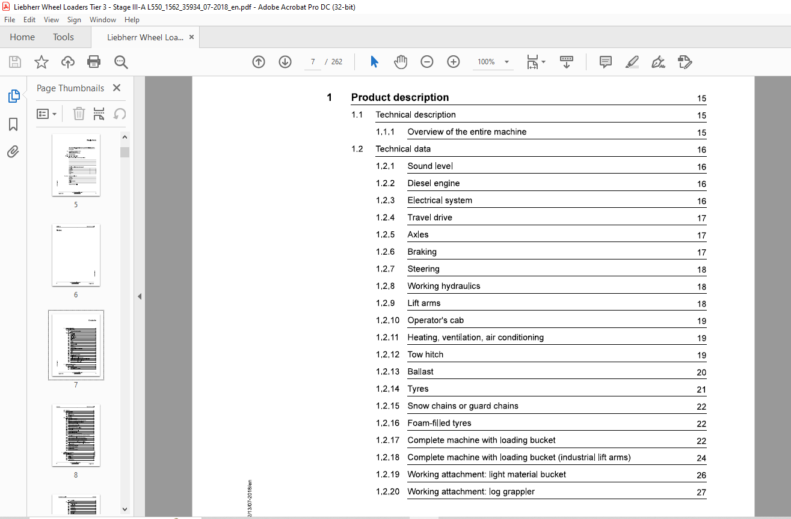Screen dimensions: 791x519
Task: Open the Window menu
Action: coord(103,20)
